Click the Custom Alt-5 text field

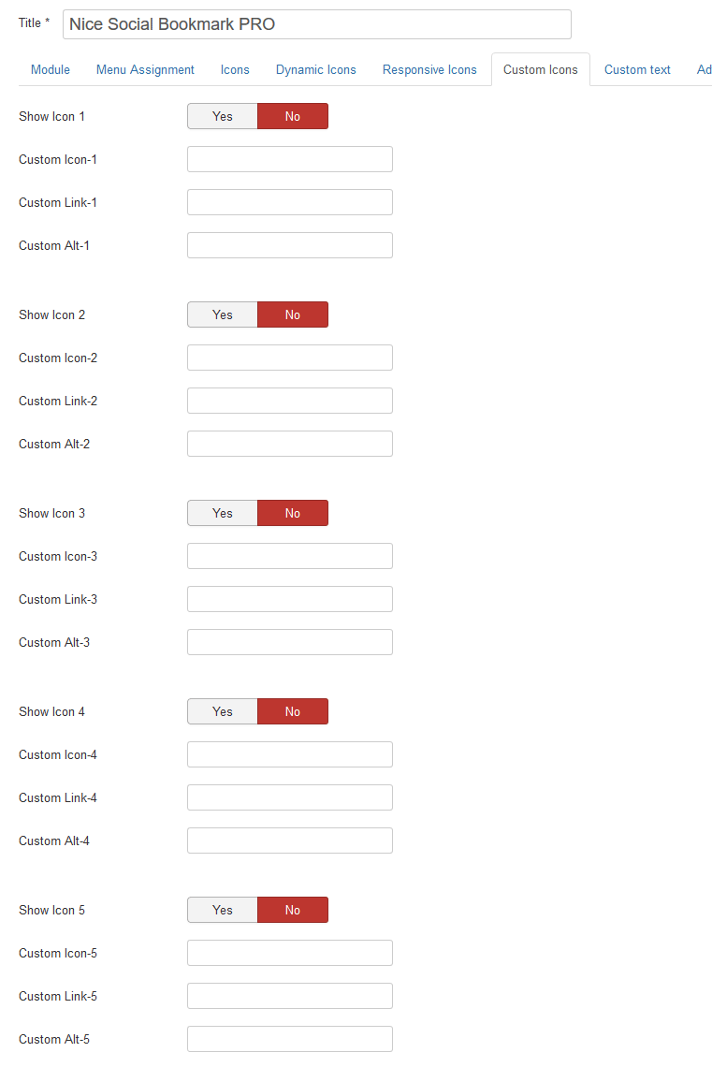pos(289,1039)
